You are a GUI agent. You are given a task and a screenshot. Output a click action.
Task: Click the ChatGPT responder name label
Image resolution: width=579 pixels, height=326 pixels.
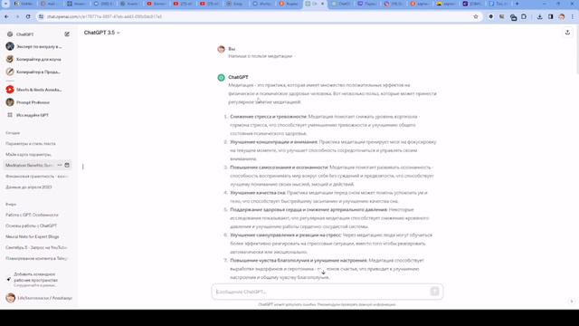click(238, 77)
